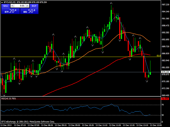Decrease lot volume with down arrow
The width and height of the screenshot is (170, 127).
click(12, 6)
